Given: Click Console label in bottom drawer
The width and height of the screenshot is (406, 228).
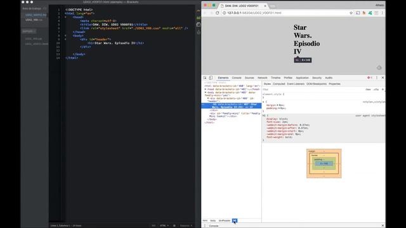Looking at the screenshot, I should 214,225.
